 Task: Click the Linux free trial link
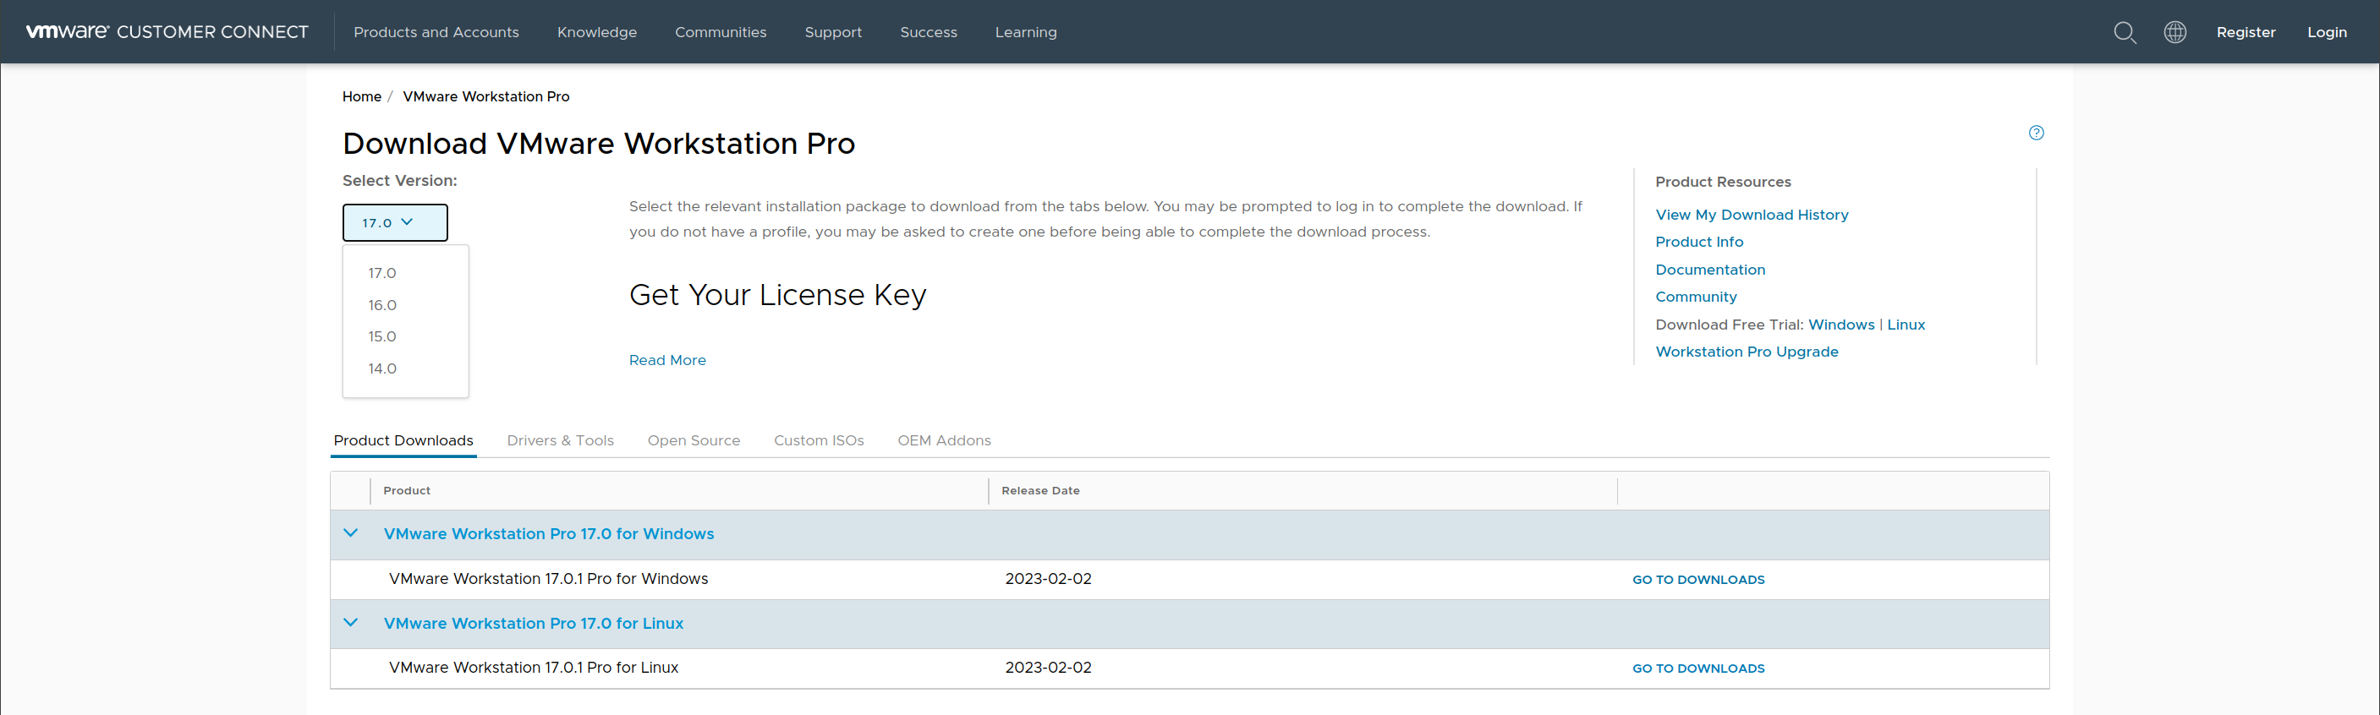1906,325
